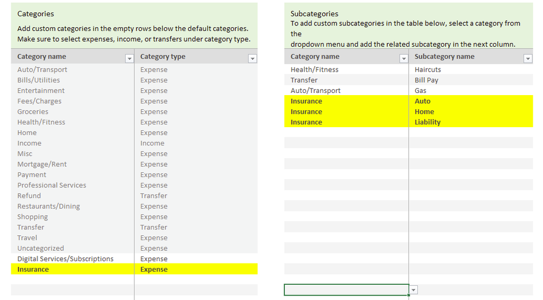This screenshot has width=543, height=300.
Task: Select the empty selected cell in Subcategories
Action: 346,290
